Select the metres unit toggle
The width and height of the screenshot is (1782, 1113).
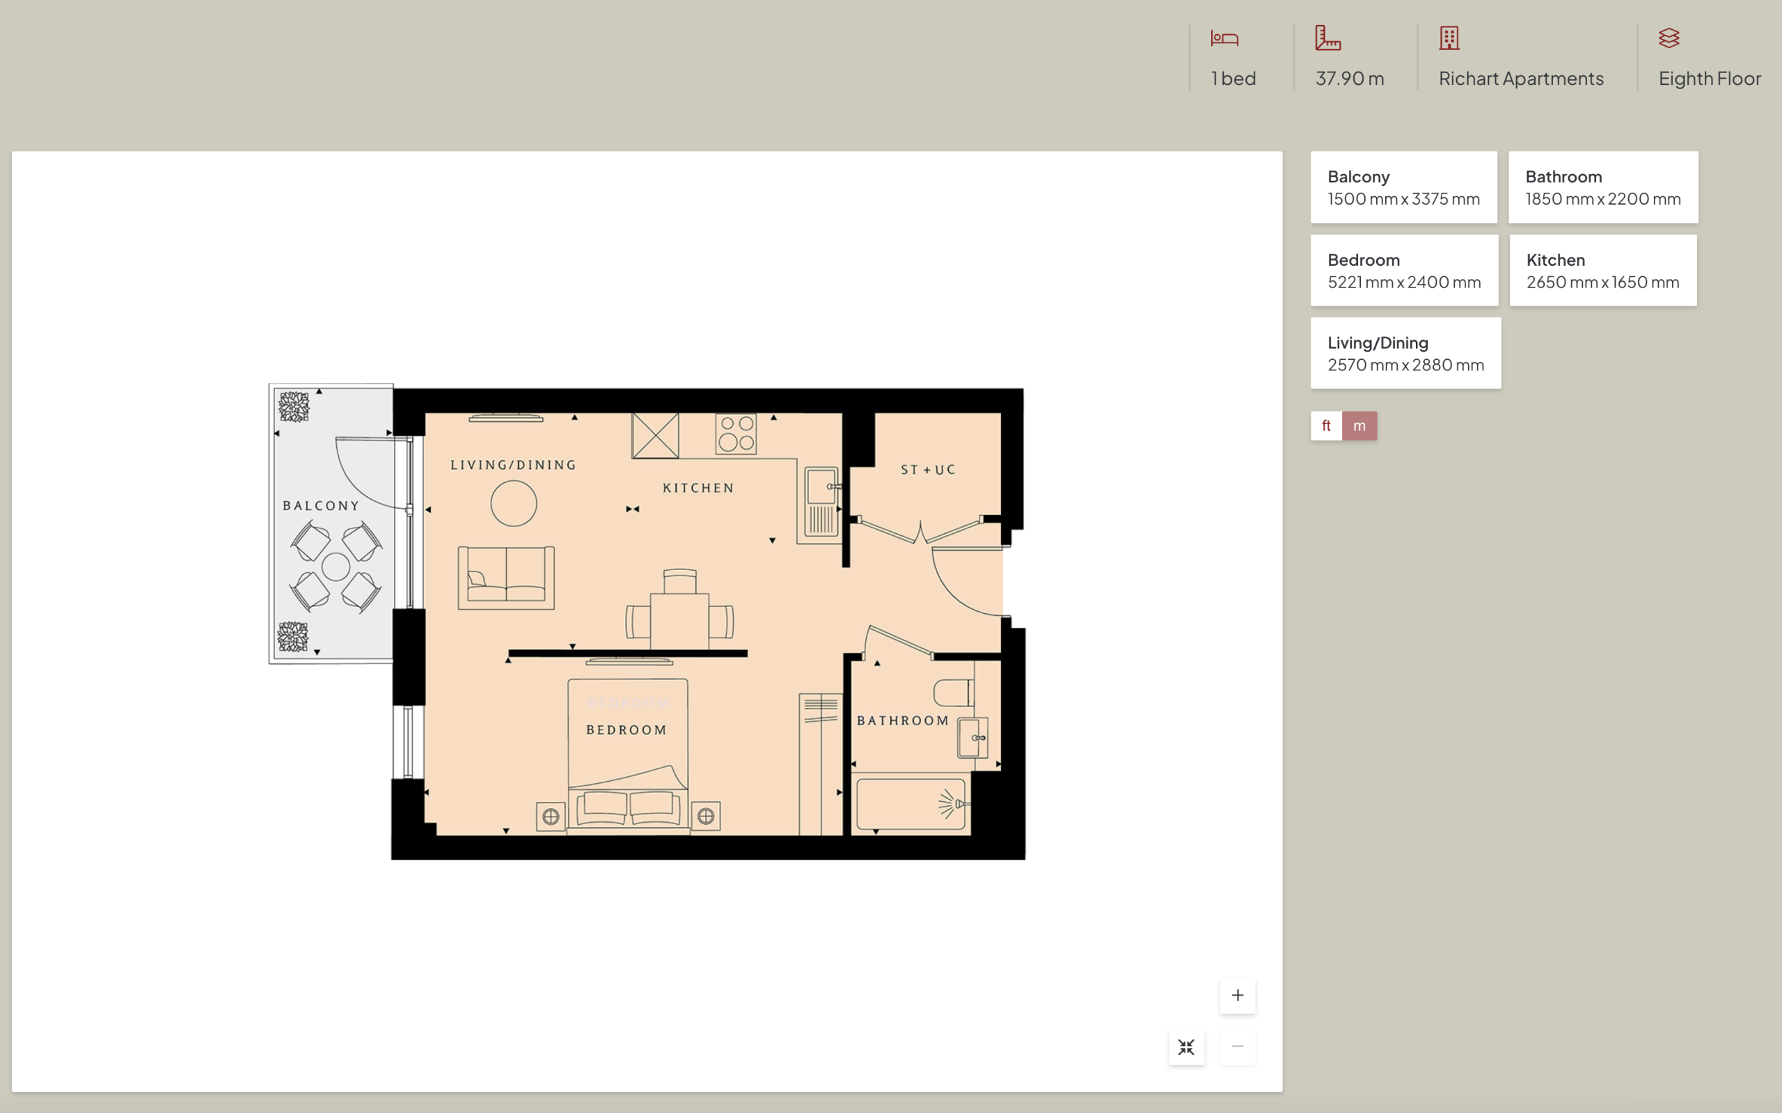click(x=1359, y=425)
